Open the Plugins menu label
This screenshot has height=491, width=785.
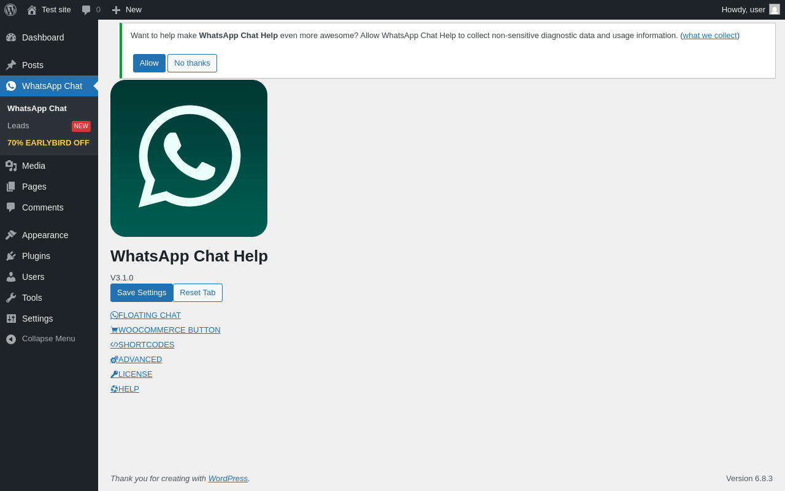click(36, 256)
